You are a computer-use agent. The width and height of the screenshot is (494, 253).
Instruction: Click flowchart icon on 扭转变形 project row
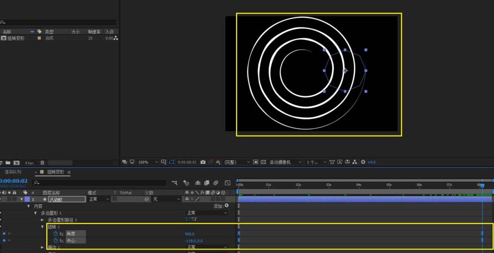(x=116, y=38)
